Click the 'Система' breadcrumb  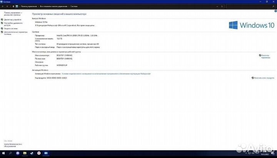[x=74, y=7]
